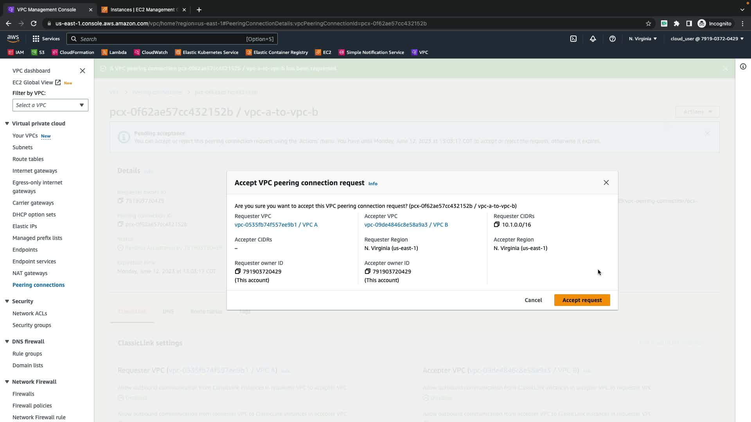The width and height of the screenshot is (751, 422).
Task: Click the Accept request button
Action: tap(582, 300)
